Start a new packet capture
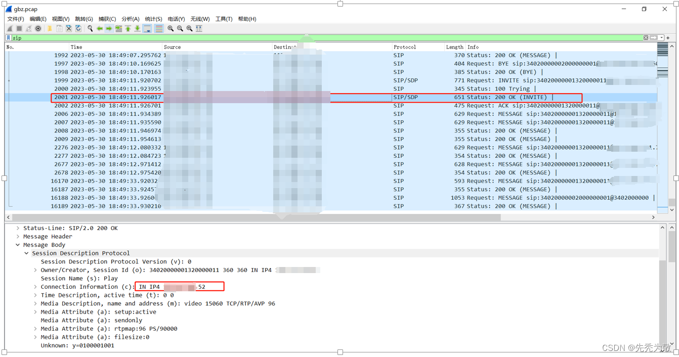The height and width of the screenshot is (357, 679). (10, 29)
